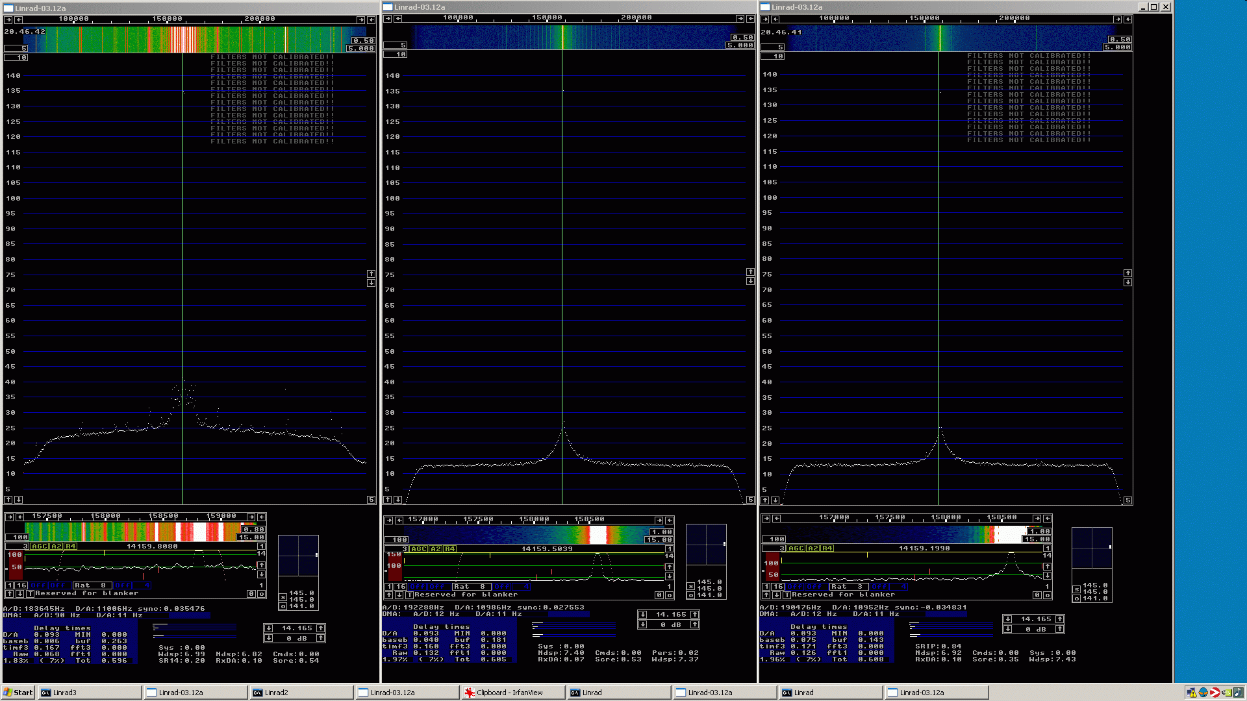This screenshot has height=701, width=1247.
Task: Toggle first blue Off button, left window
Action: coord(38,585)
